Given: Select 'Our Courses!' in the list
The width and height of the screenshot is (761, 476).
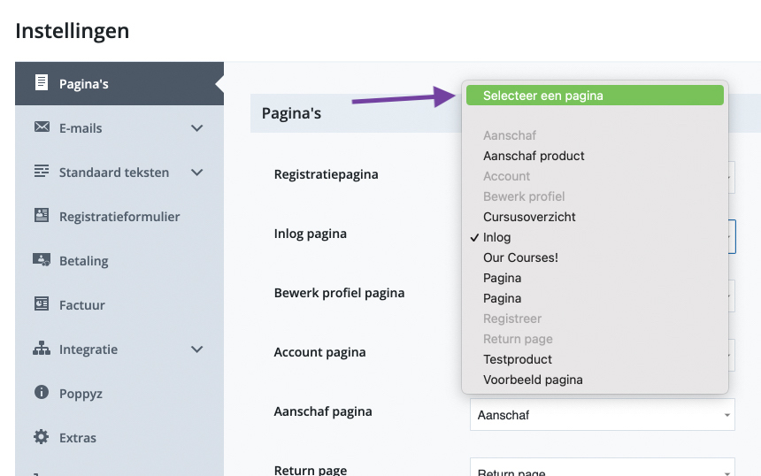Looking at the screenshot, I should [x=520, y=257].
